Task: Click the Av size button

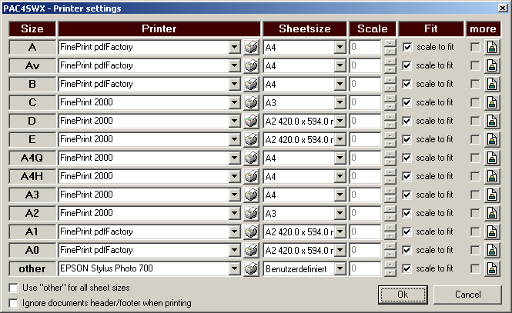Action: coord(32,66)
